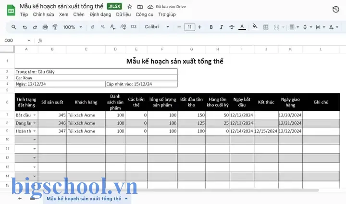346x204 pixels.
Task: Open the Google Sheets home icon
Action: tap(11, 11)
